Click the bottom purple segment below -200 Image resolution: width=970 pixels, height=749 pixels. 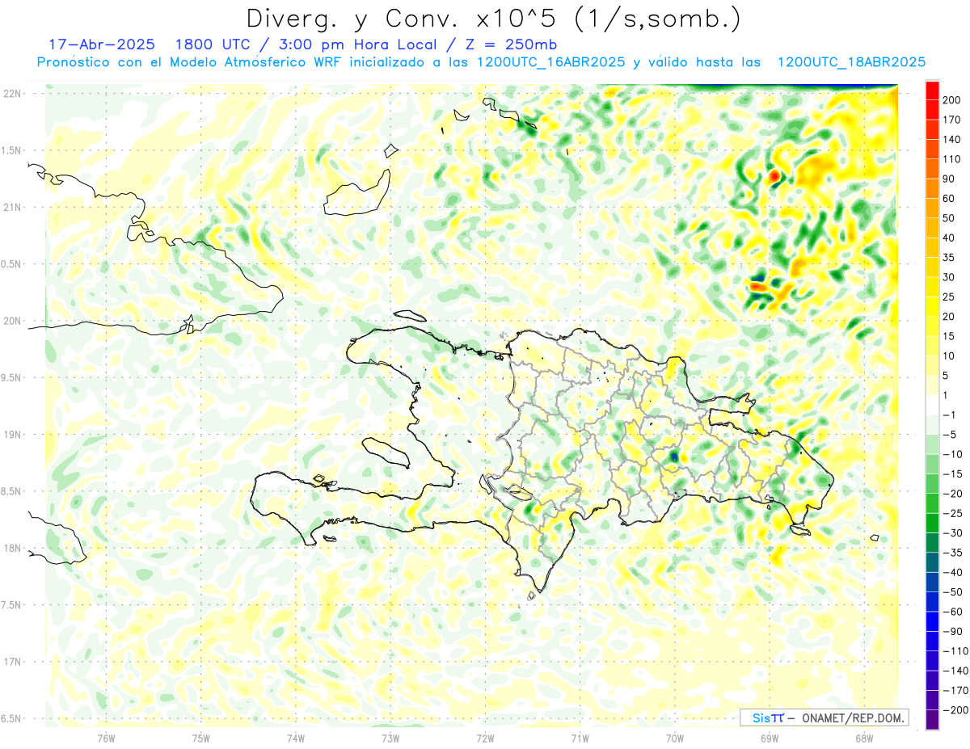[932, 721]
